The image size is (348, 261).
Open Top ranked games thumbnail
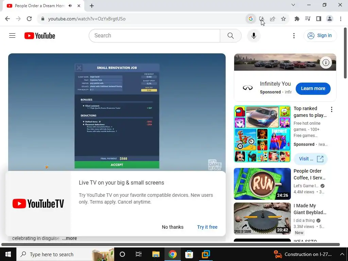click(262, 134)
